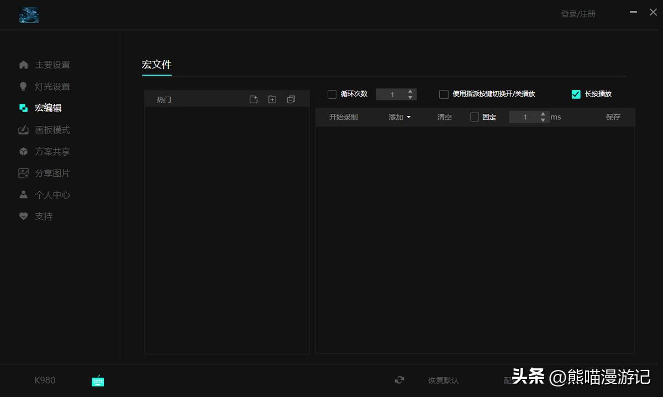Open the 灯光设置 (Lighting Settings) section
This screenshot has height=397, width=663.
(x=52, y=86)
